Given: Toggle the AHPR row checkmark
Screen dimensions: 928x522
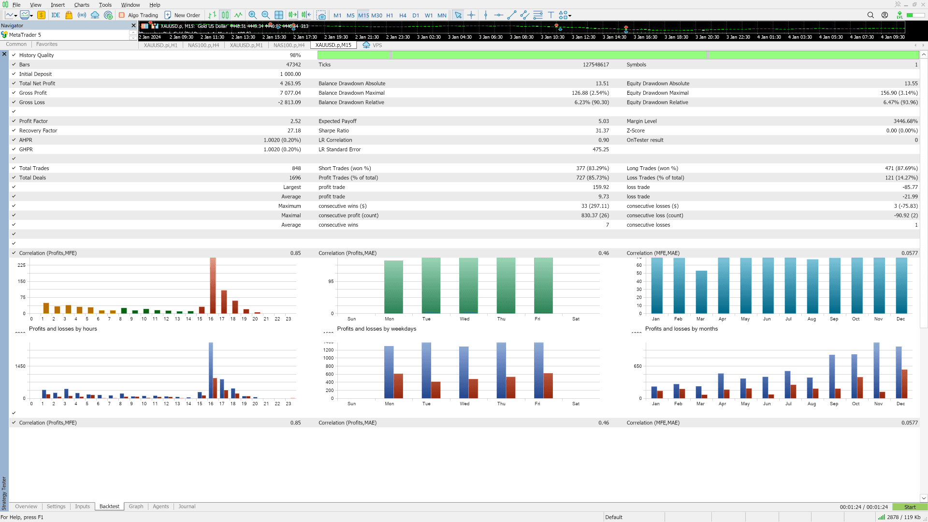Looking at the screenshot, I should [14, 140].
